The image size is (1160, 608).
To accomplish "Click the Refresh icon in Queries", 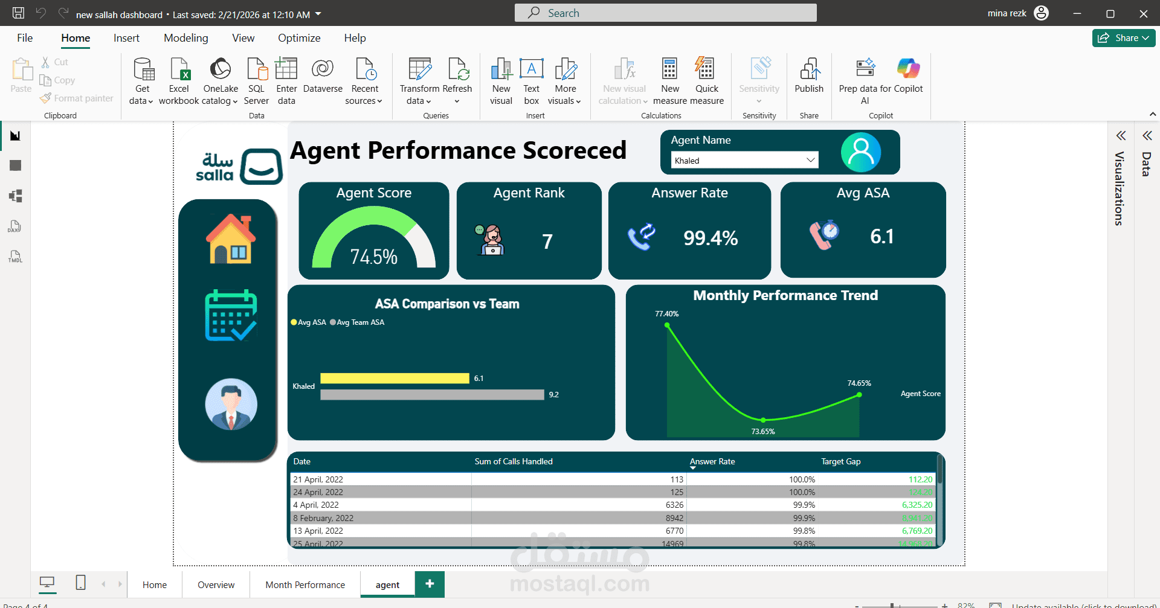I will [458, 69].
